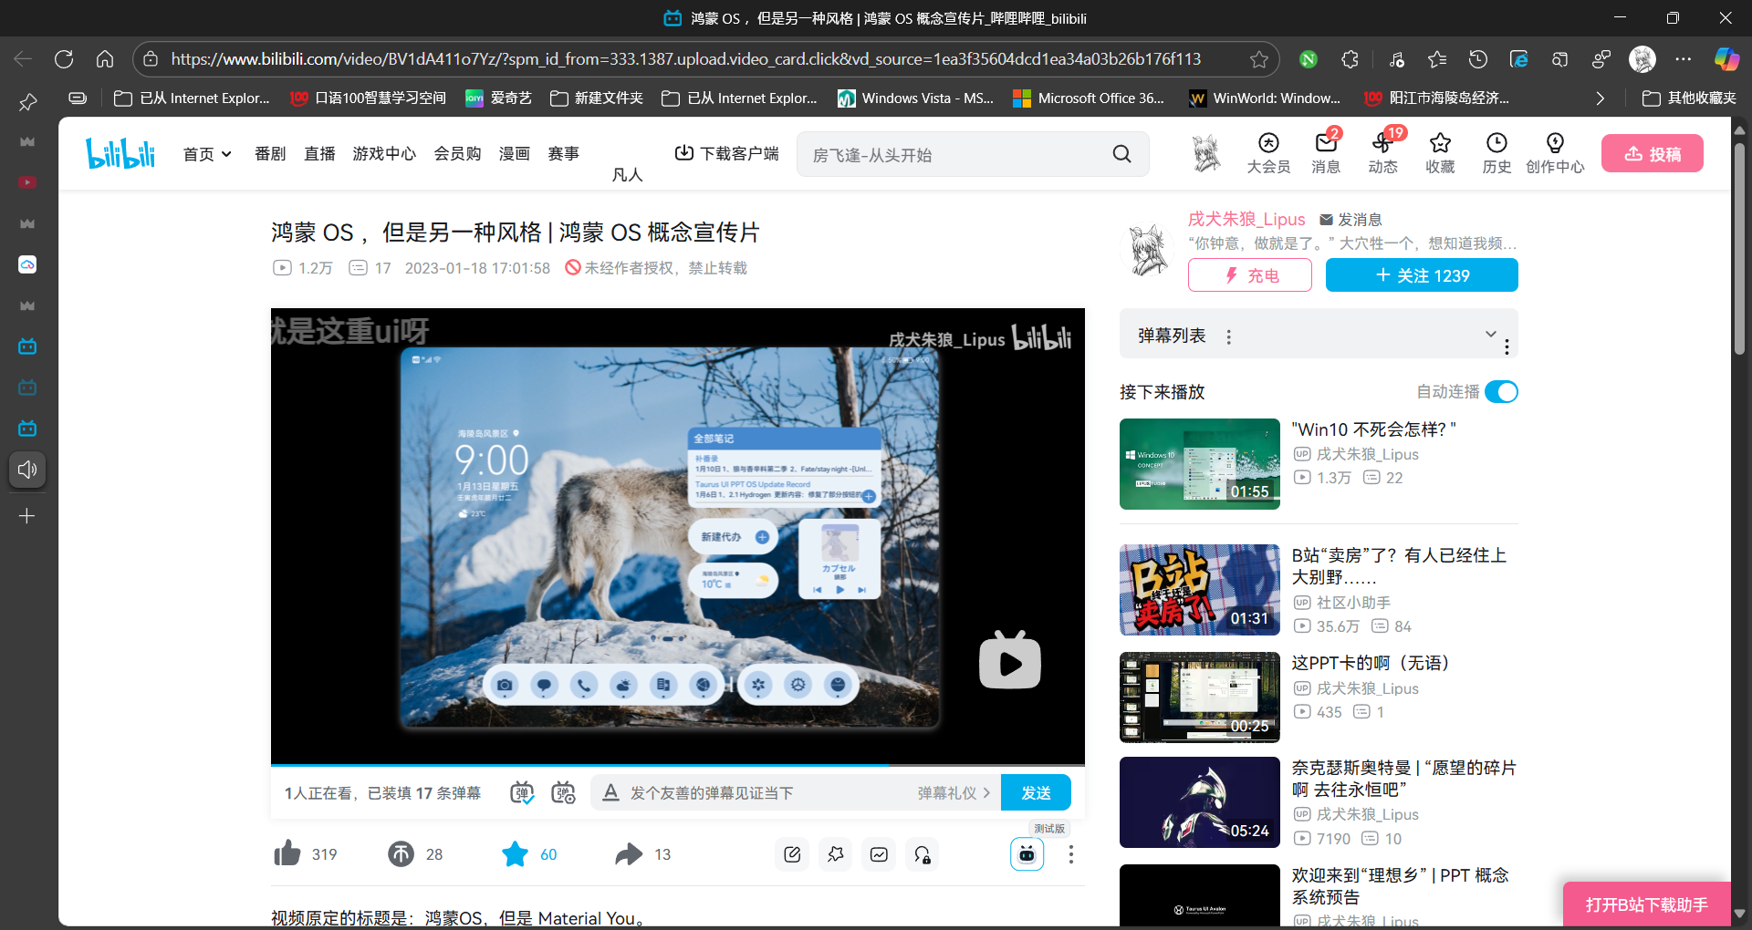Screen dimensions: 1752x930
Task: Open "Win10 不死会怎样?" video thumbnail
Action: (1200, 464)
